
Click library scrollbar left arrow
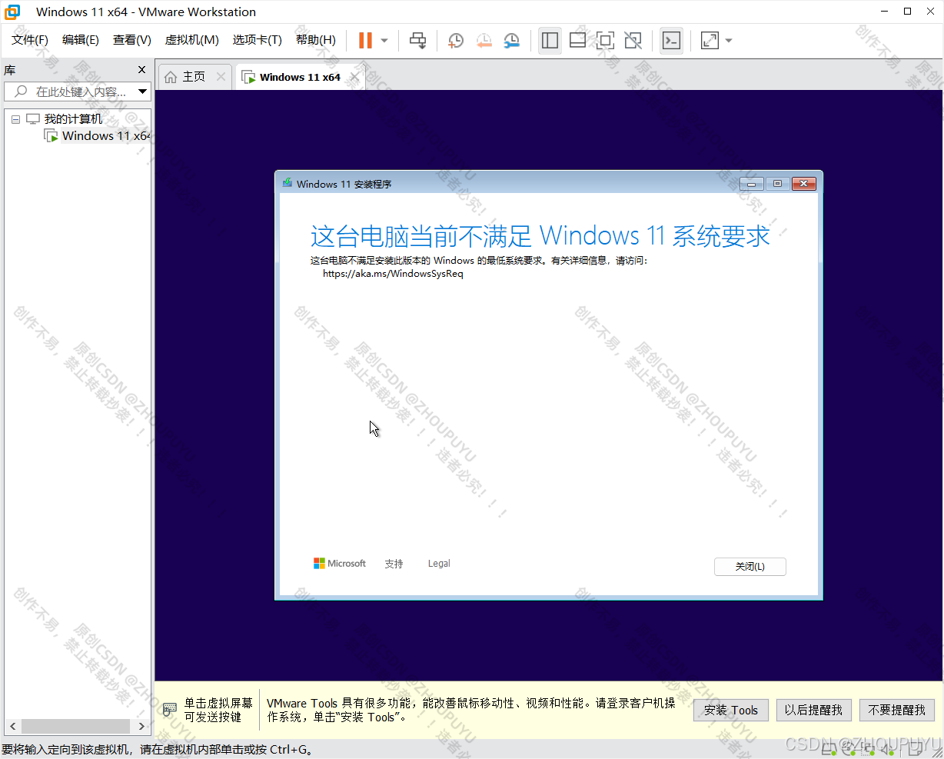click(x=12, y=726)
